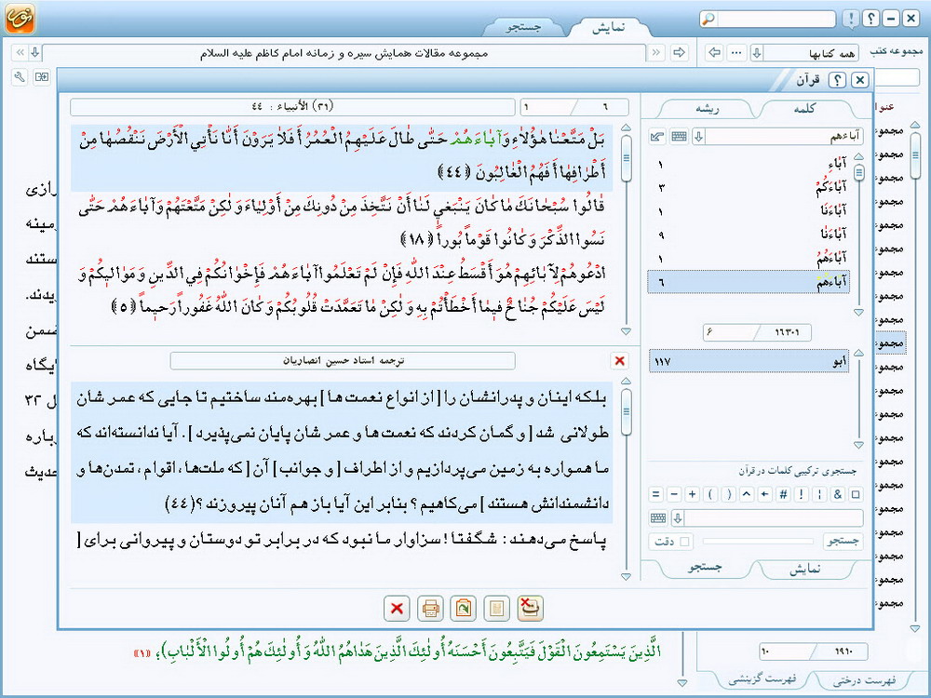Expand the combined search input history dropdown
Screen dimensions: 931x698
pyautogui.click(x=678, y=518)
